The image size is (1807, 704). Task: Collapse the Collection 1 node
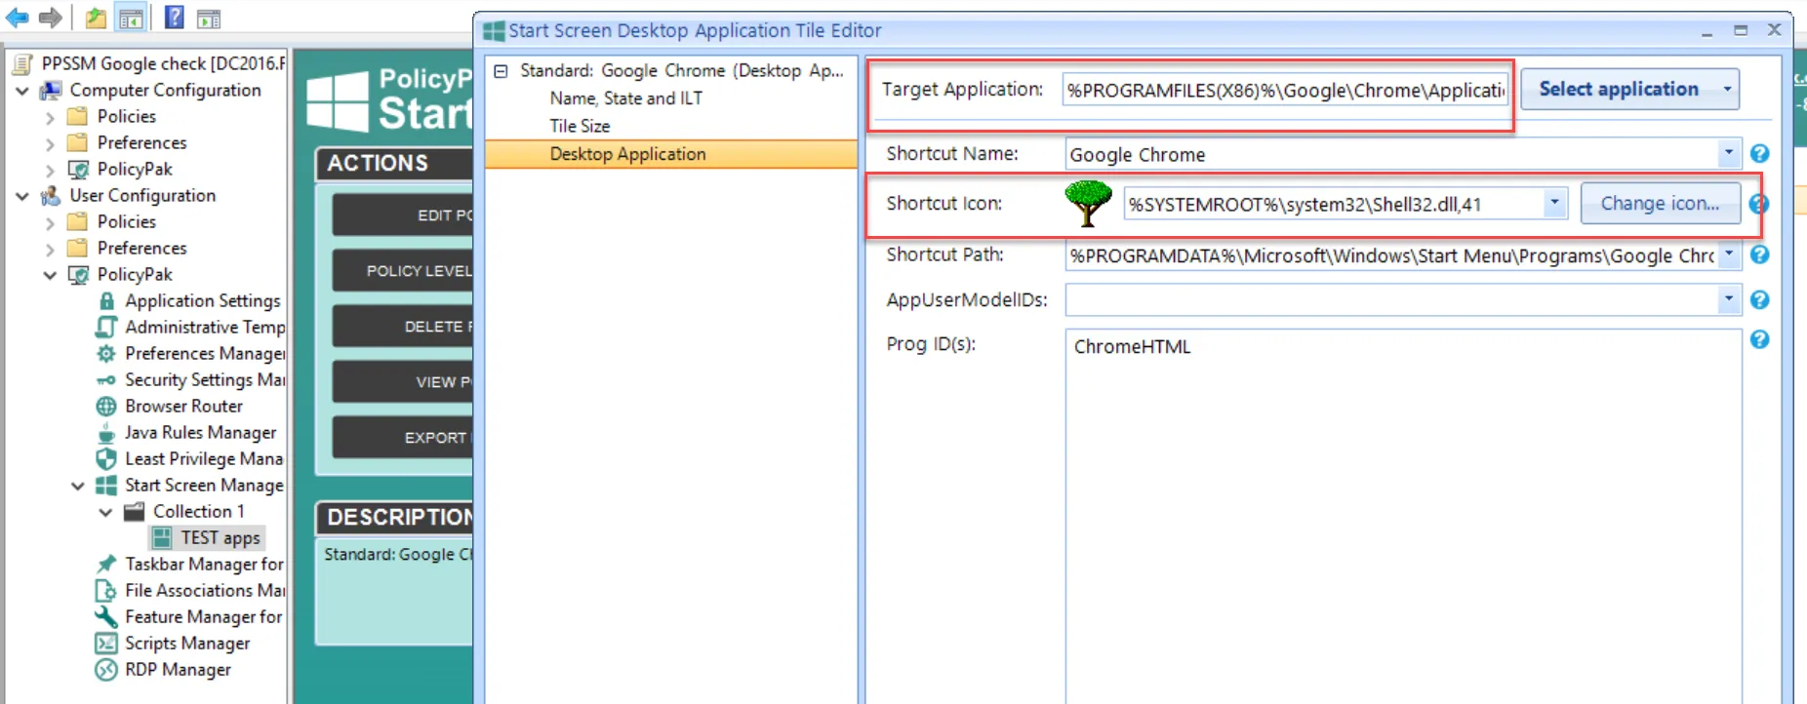[105, 512]
